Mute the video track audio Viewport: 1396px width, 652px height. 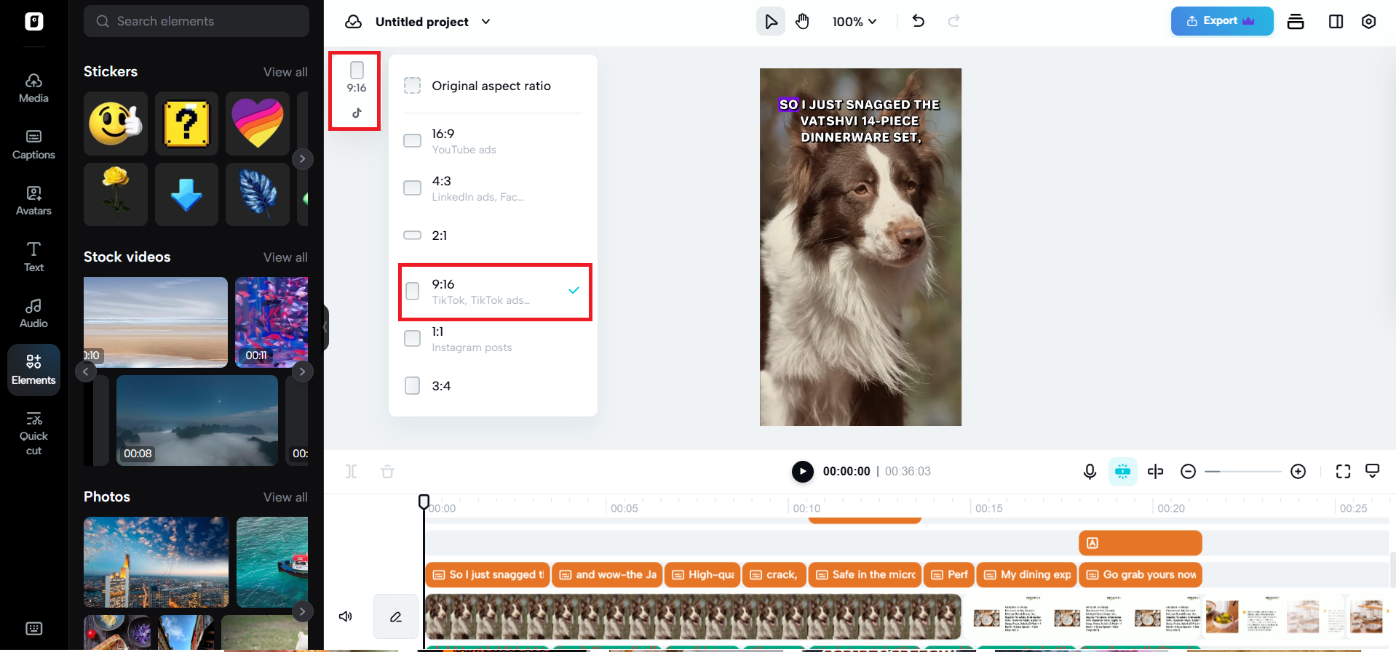[346, 616]
